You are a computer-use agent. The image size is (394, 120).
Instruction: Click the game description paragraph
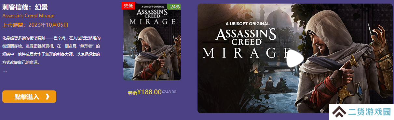tap(51, 50)
